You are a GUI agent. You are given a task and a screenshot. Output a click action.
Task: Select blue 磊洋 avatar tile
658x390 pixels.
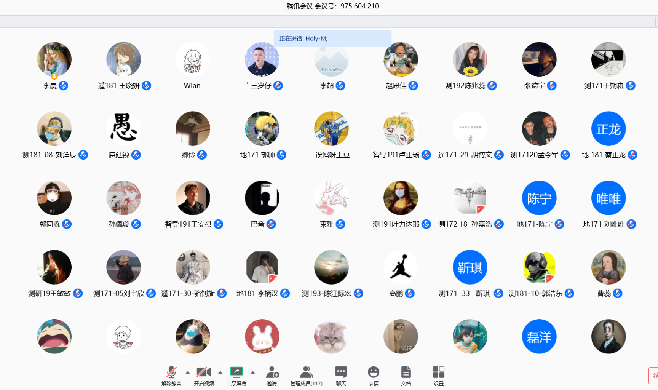click(539, 337)
